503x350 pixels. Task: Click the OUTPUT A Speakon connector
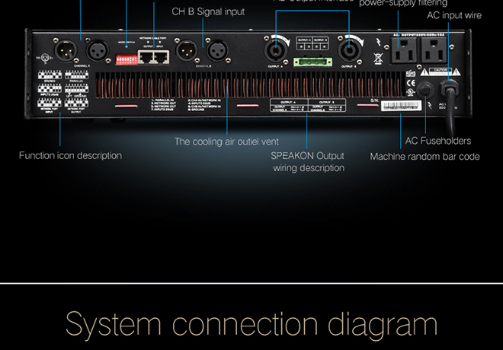(x=276, y=50)
